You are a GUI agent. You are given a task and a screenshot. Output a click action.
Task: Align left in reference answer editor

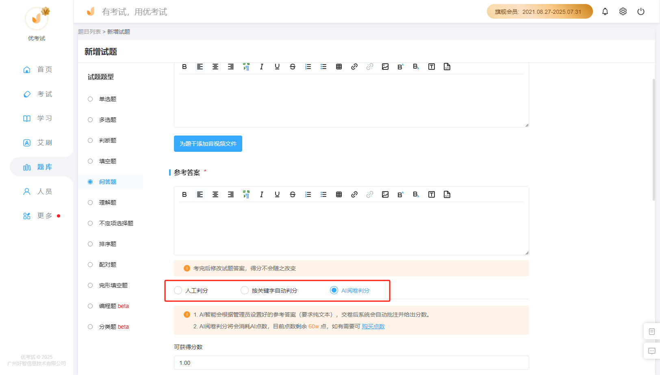click(x=200, y=194)
